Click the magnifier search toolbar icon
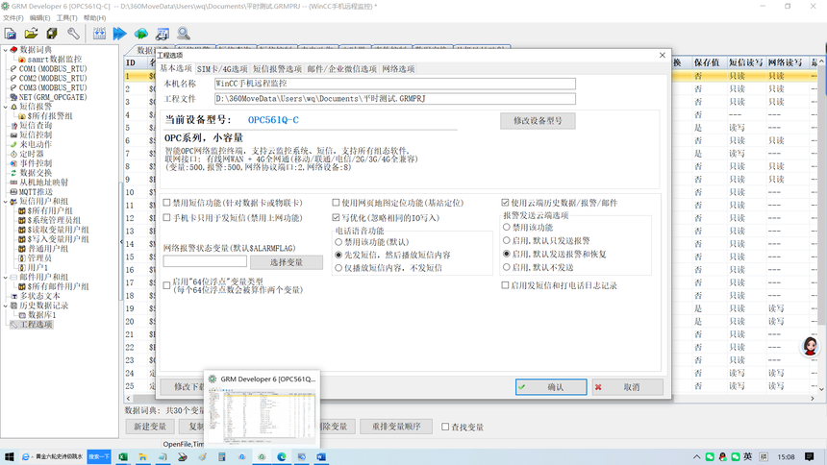The image size is (827, 465). (183, 34)
